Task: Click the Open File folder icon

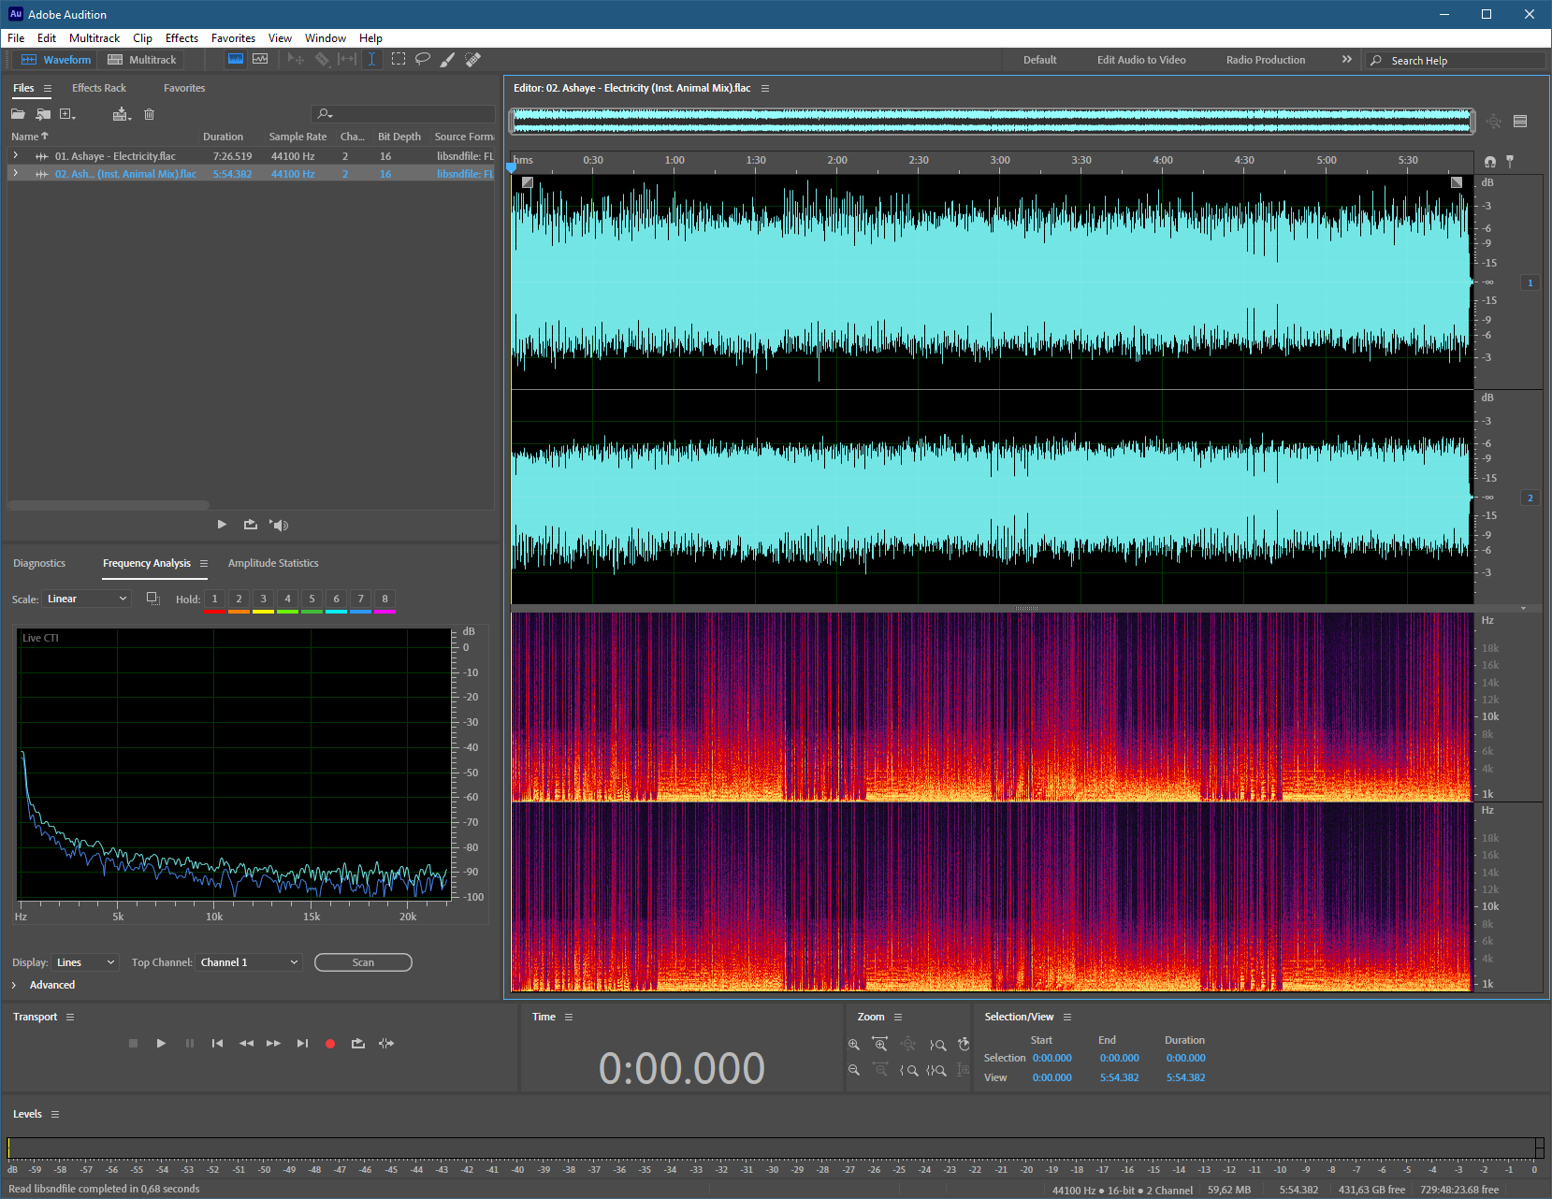Action: (18, 114)
